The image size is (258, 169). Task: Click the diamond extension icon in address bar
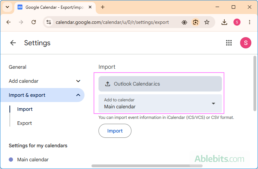[x=184, y=22]
